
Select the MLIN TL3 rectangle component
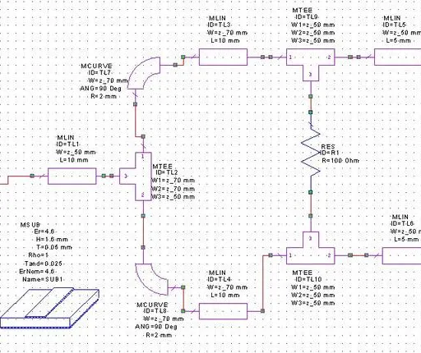223,57
